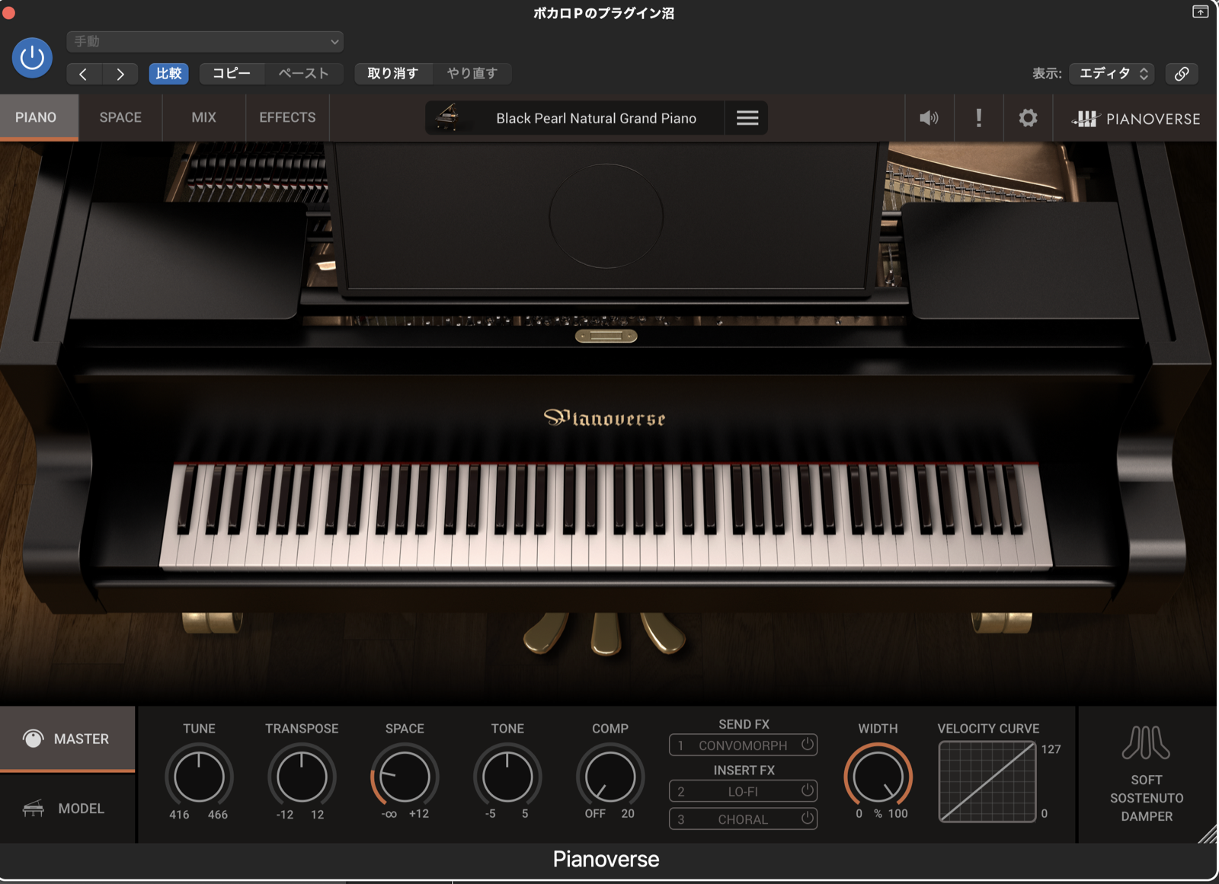Click the コピー copy button
This screenshot has width=1219, height=884.
pos(232,73)
